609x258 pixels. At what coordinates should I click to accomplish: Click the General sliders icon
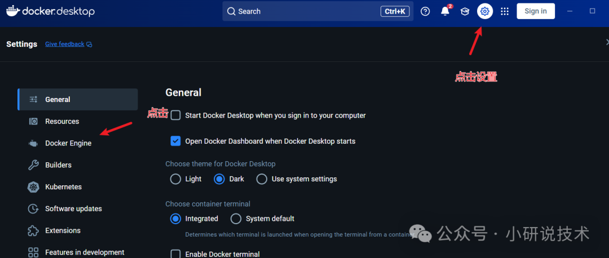(33, 99)
